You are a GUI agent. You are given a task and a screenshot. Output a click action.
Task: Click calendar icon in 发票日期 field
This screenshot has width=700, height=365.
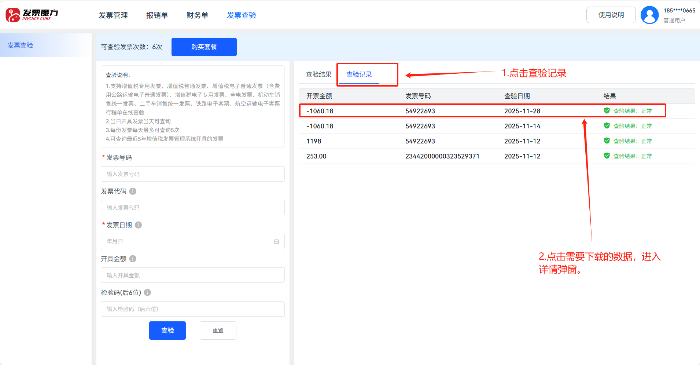coord(276,241)
